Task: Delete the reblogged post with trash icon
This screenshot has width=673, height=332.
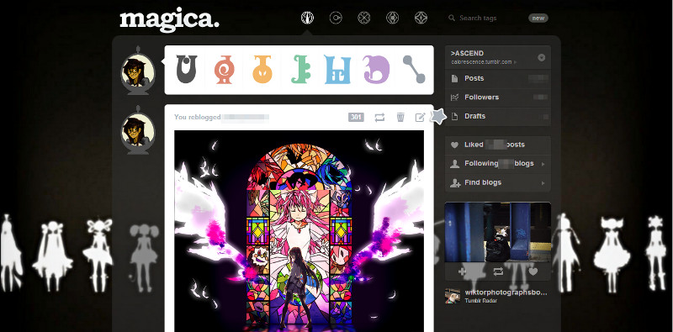Action: (x=400, y=117)
